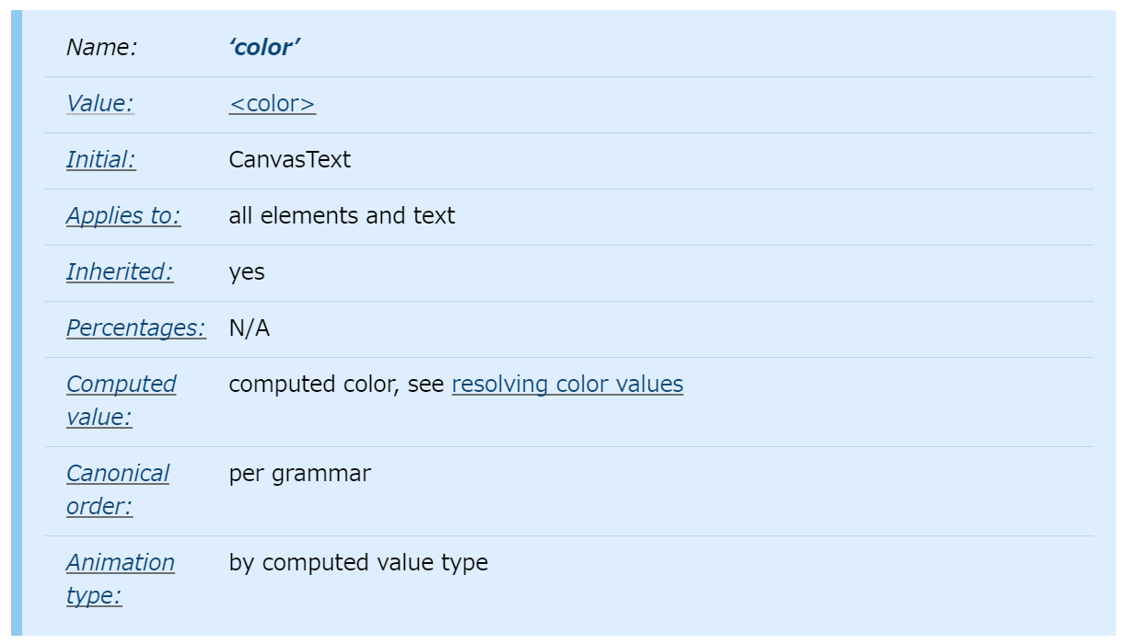This screenshot has width=1126, height=644.
Task: Click the 'all elements and text' cell
Action: tap(342, 216)
